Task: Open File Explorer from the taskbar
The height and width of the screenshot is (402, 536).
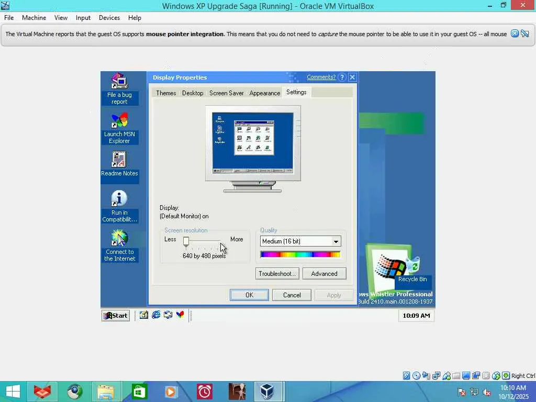Action: coord(106,392)
